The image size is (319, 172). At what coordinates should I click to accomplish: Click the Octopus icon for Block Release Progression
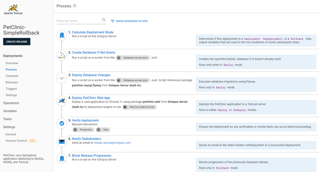[x=62, y=159]
